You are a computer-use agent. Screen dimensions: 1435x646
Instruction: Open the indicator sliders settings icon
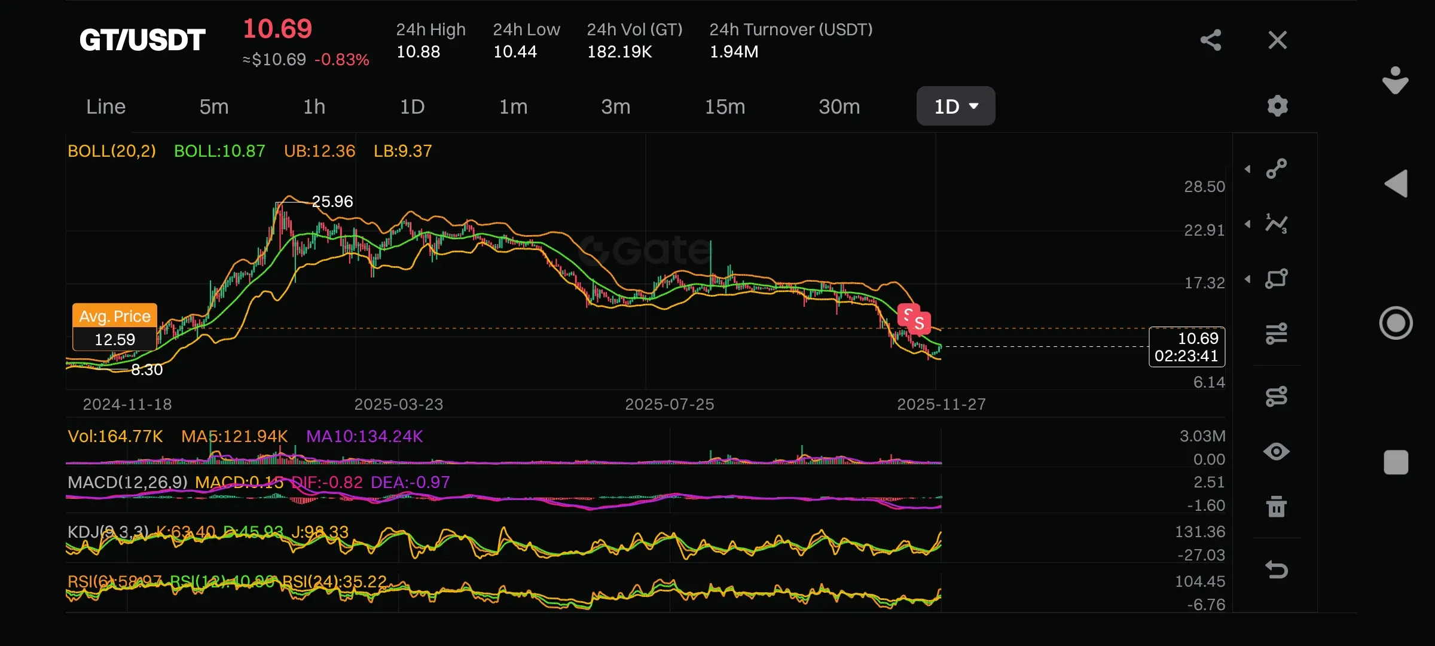point(1277,333)
